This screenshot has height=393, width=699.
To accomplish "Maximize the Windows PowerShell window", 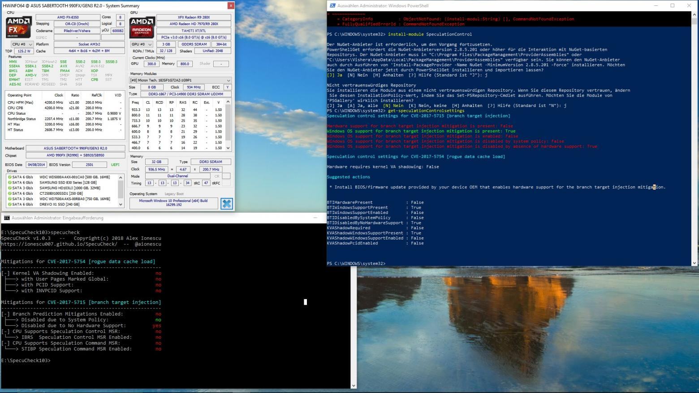I will click(672, 5).
